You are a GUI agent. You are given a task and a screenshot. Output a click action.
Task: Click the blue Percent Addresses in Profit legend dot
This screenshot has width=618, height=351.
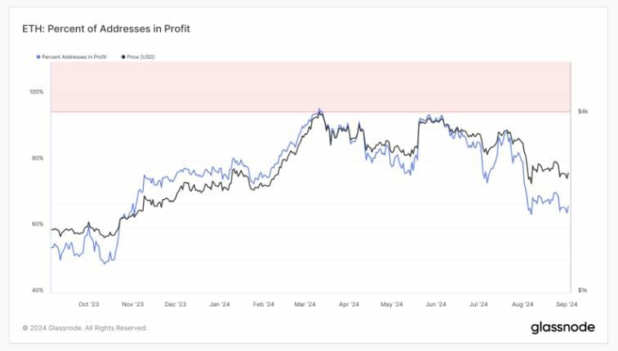[38, 56]
